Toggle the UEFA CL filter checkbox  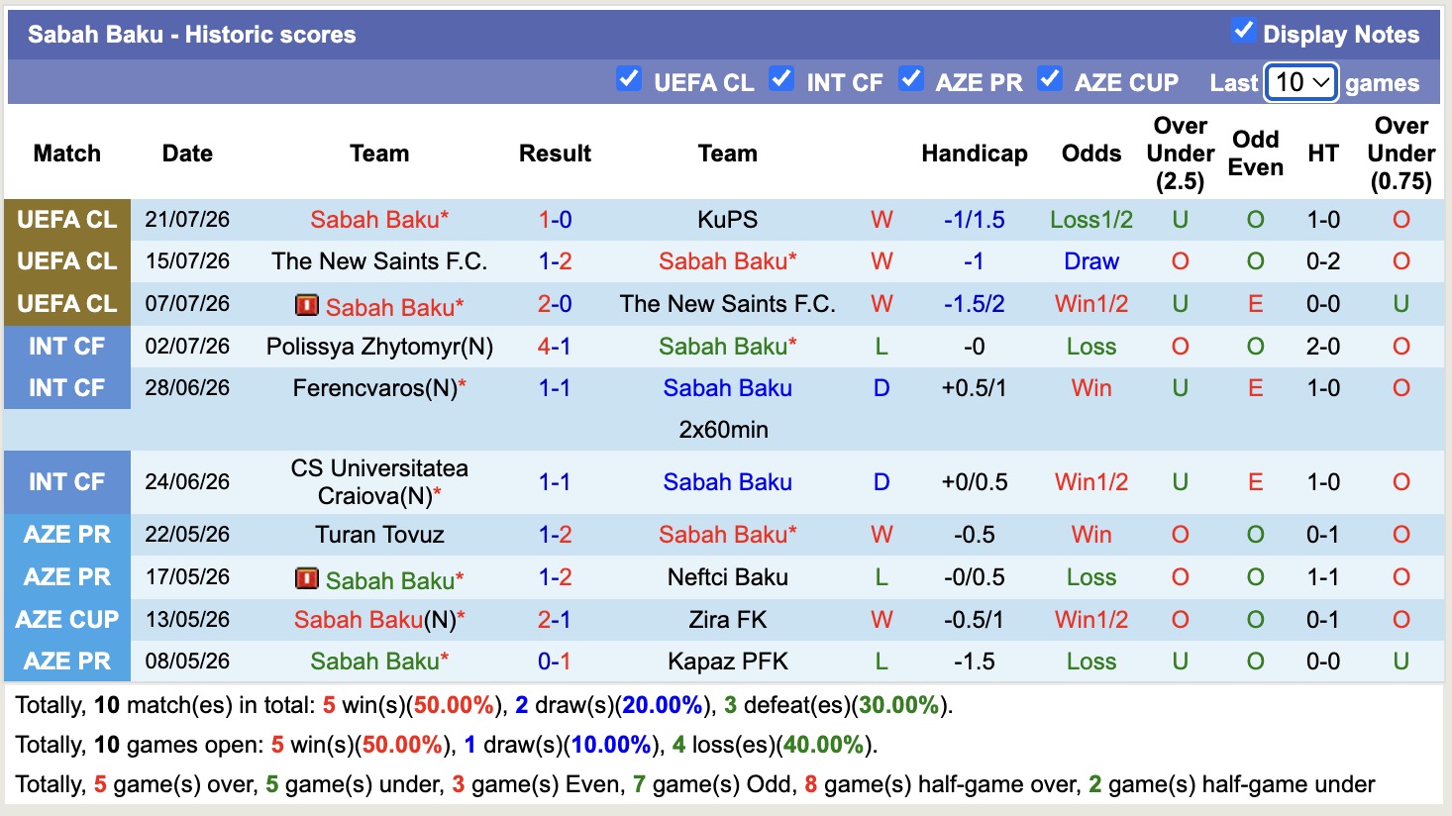pyautogui.click(x=628, y=79)
